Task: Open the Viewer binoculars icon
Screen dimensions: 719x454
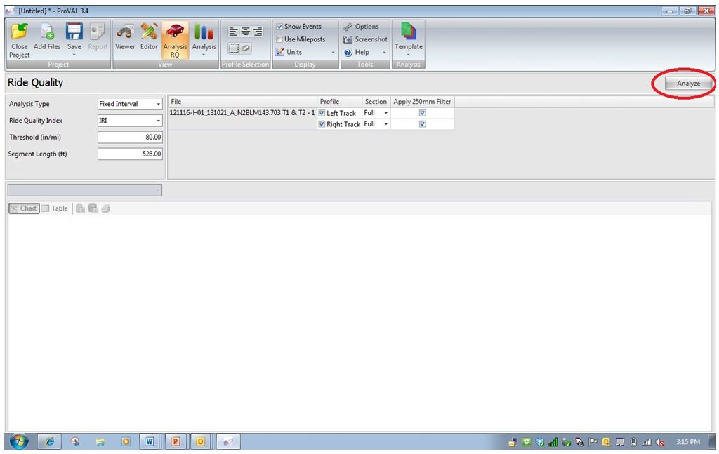Action: pyautogui.click(x=125, y=32)
